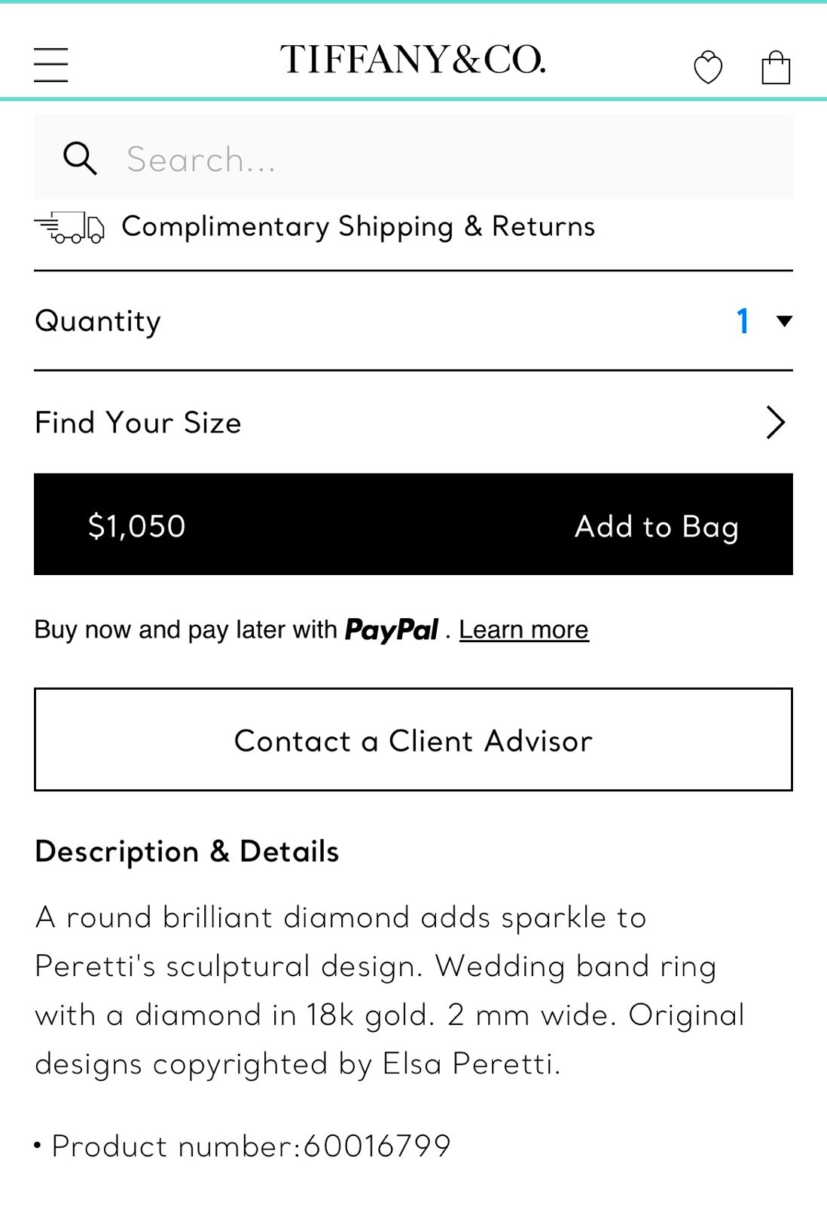Image resolution: width=827 pixels, height=1206 pixels.
Task: Click the Description & Details heading
Action: tap(187, 852)
